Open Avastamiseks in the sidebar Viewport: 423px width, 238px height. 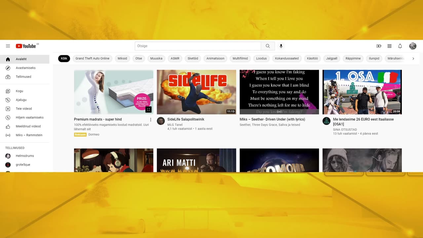point(25,68)
